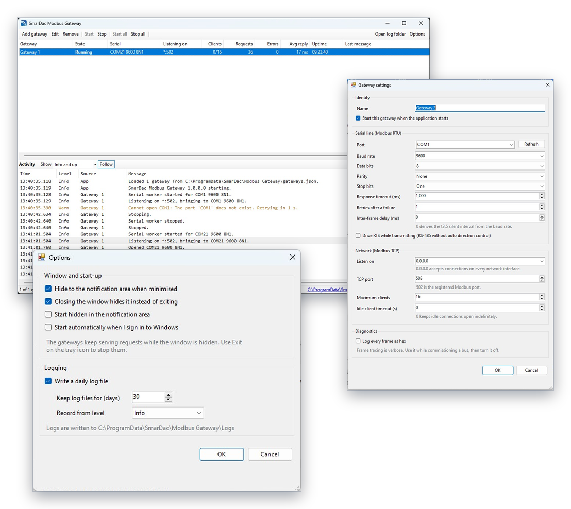Click the Message column header in Activity
This screenshot has height=509, width=571.
[x=237, y=174]
